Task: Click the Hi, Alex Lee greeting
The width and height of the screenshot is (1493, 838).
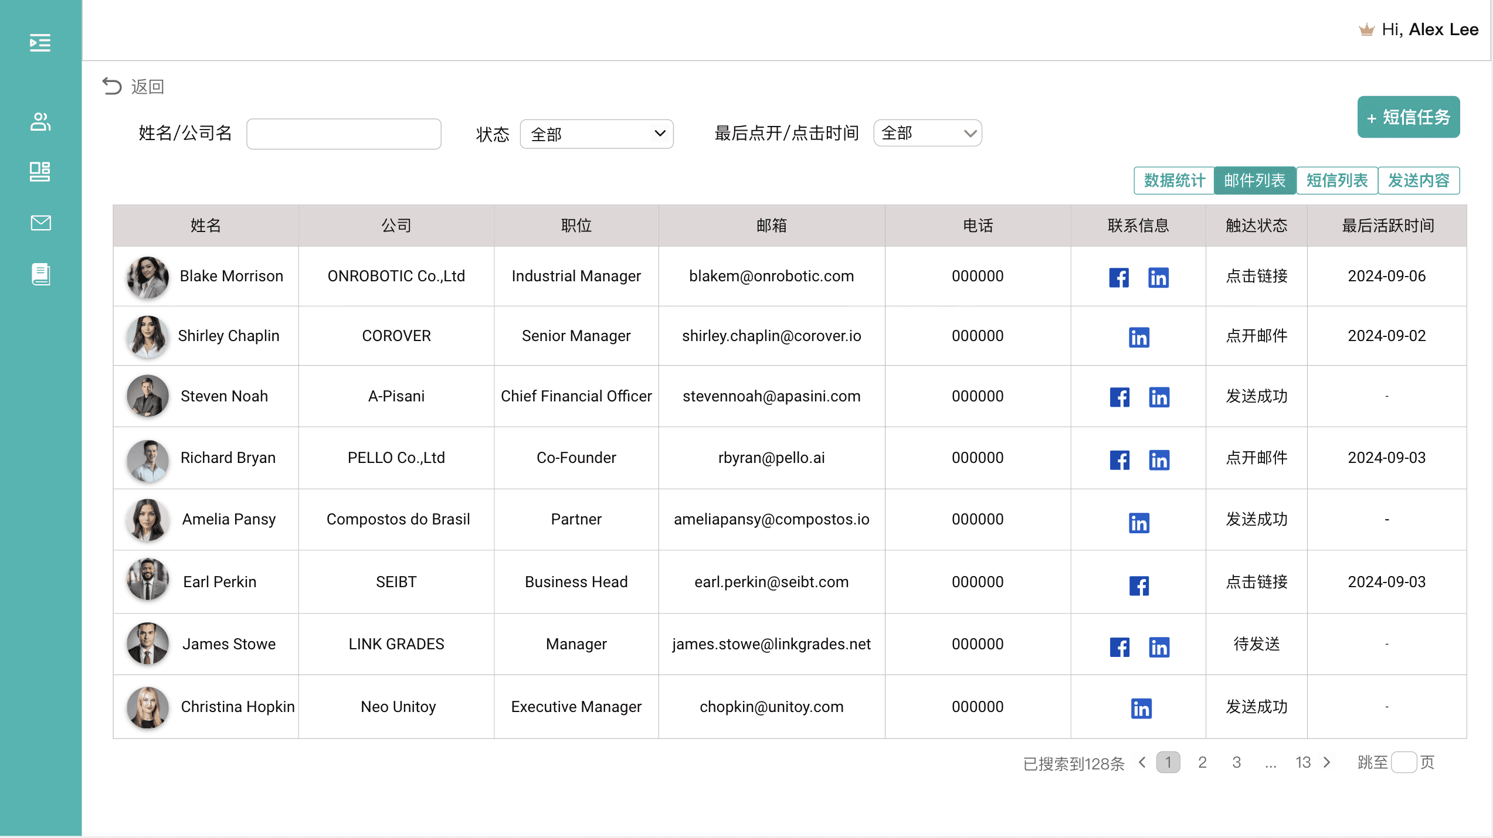Action: (x=1430, y=30)
